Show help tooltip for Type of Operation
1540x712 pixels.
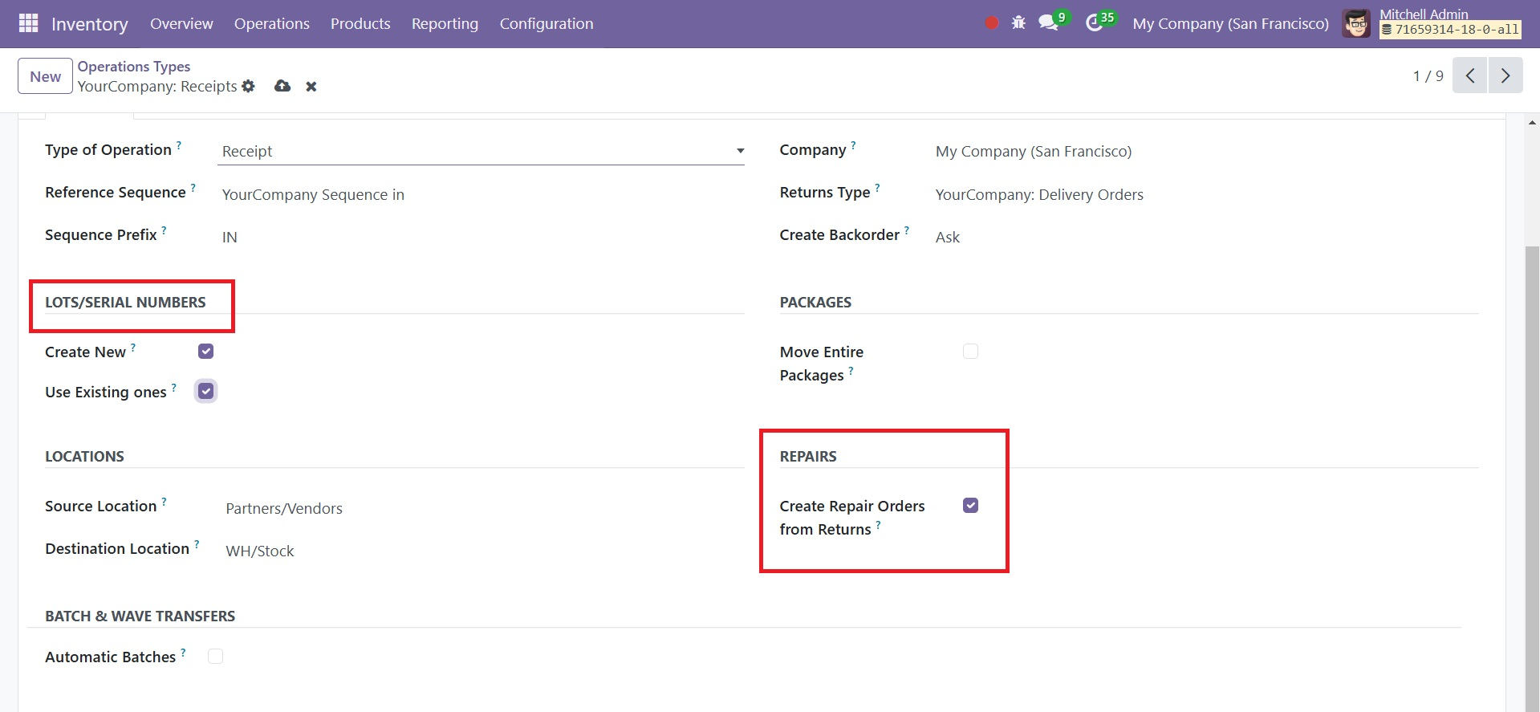179,145
